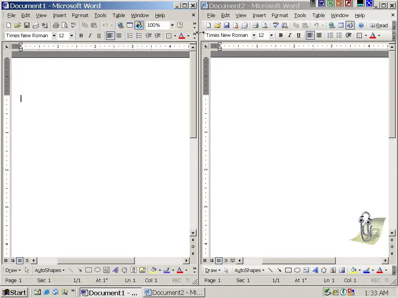Open File menu in Document1
The image size is (398, 298).
11,16
